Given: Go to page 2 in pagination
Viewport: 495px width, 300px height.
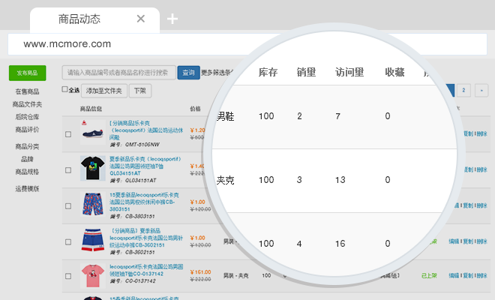Looking at the screenshot, I should (463, 91).
